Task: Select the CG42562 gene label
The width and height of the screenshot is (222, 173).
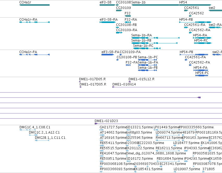Action: (196, 13)
